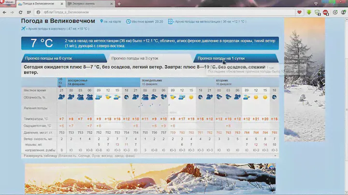Click the 7 °C temperature units display

41,43
